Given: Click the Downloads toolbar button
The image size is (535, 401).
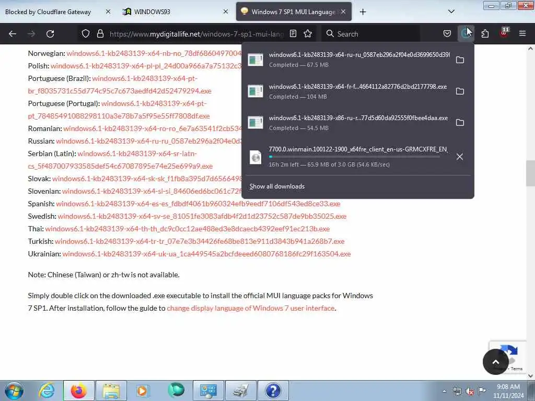Looking at the screenshot, I should [466, 33].
